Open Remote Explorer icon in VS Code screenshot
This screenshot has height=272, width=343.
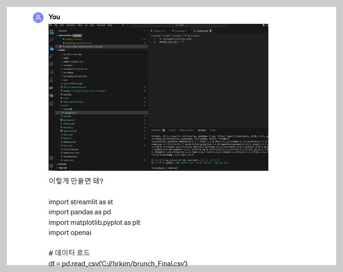(x=51, y=72)
